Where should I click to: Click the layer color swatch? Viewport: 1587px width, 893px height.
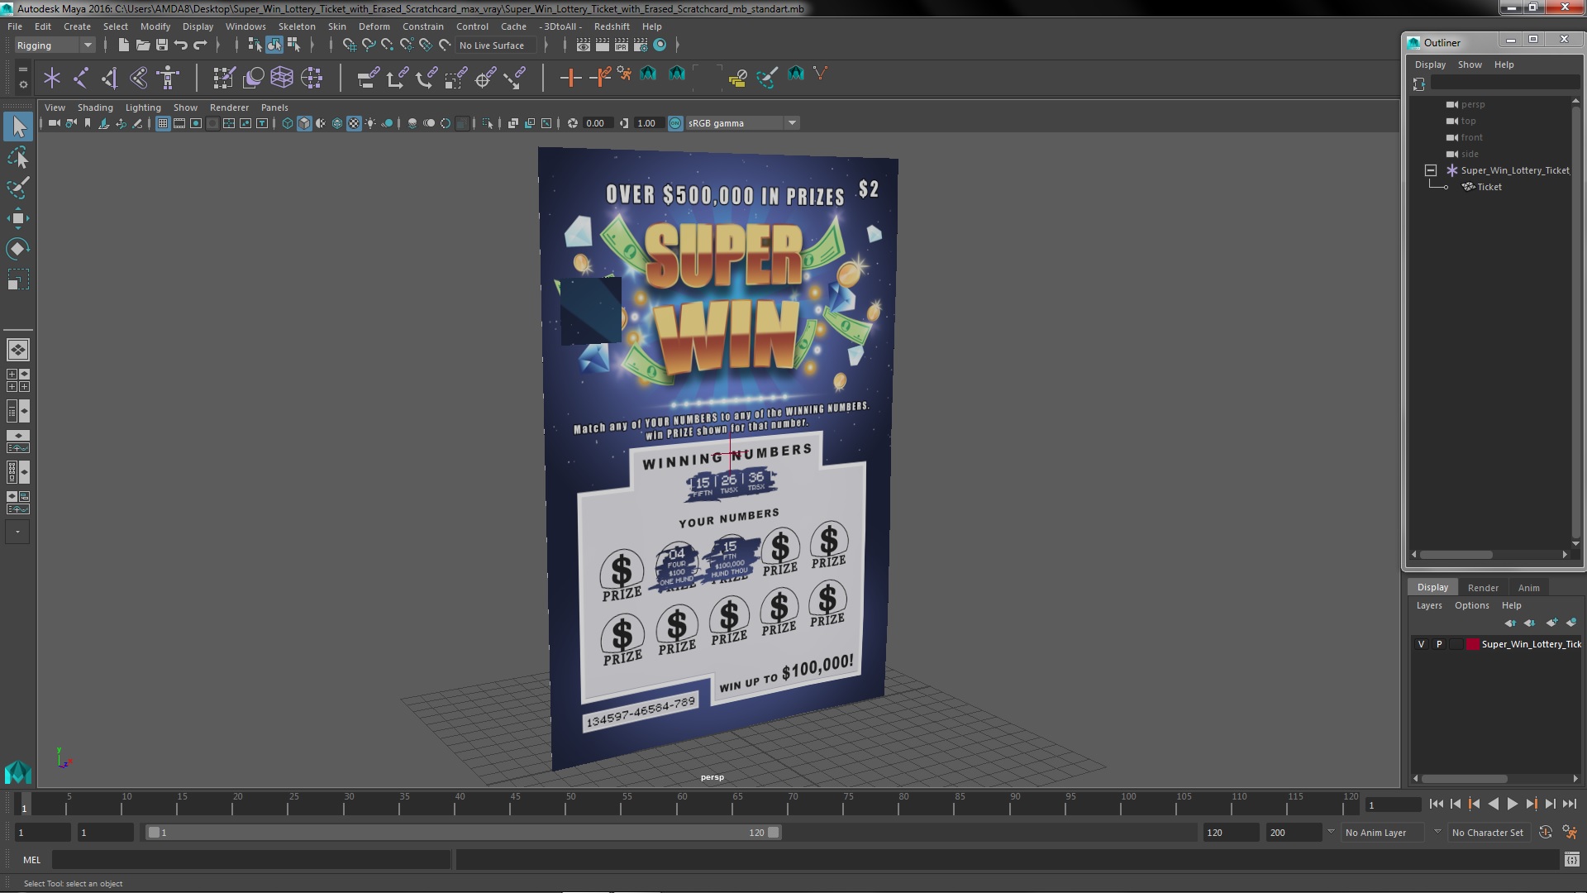(1473, 644)
